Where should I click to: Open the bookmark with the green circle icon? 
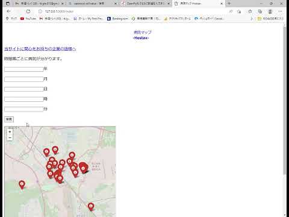click(x=146, y=19)
